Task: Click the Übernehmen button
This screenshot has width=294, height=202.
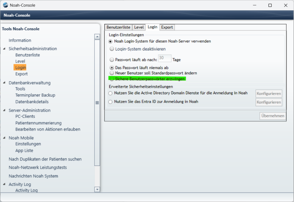Action: 273,116
